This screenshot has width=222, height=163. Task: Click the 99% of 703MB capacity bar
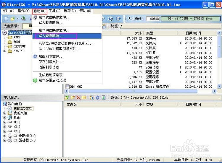(x=191, y=19)
